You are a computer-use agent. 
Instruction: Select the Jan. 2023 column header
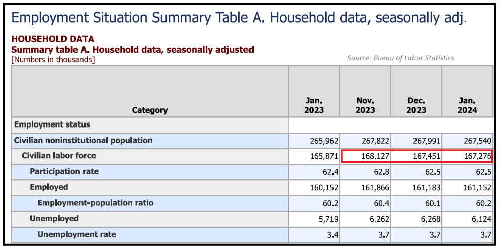[314, 106]
